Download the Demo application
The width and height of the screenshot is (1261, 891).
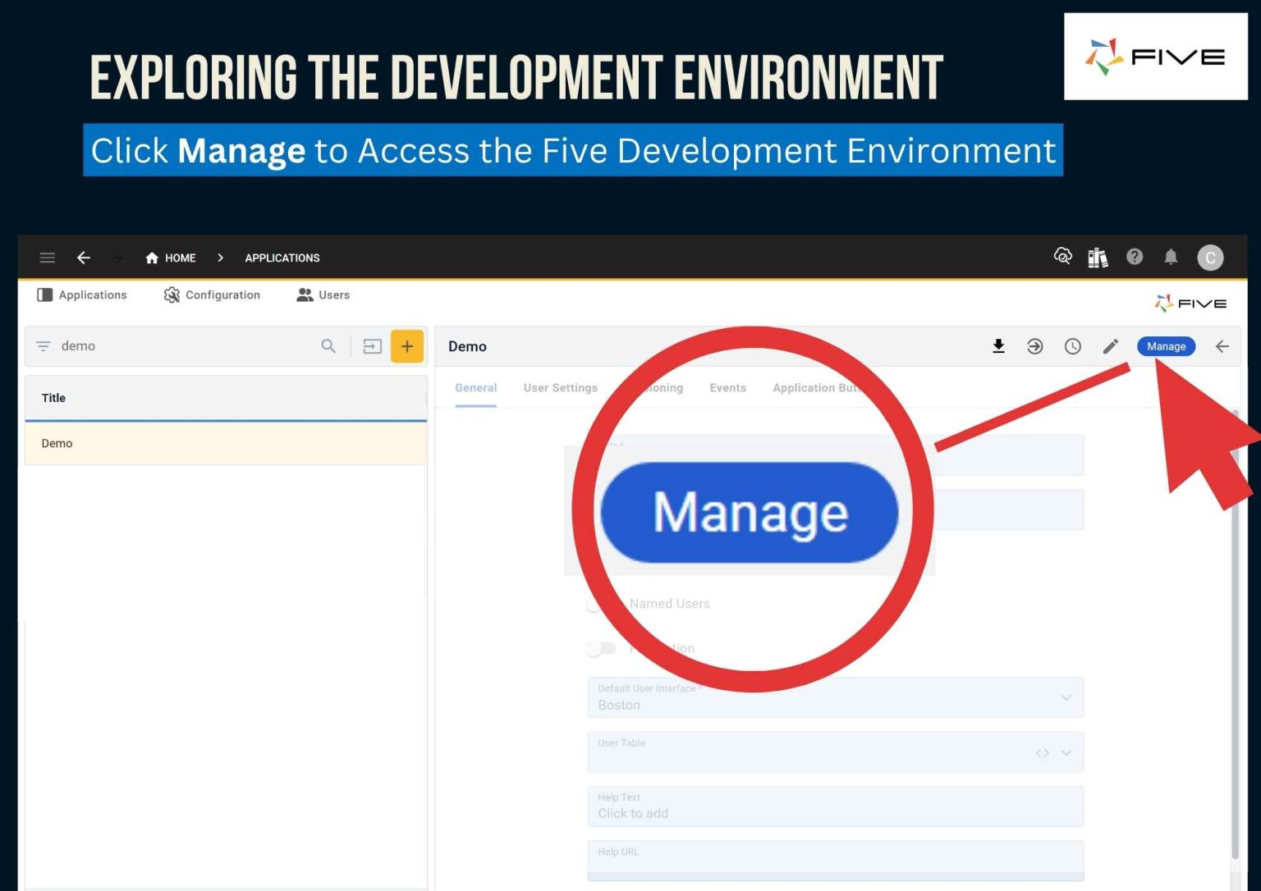998,346
